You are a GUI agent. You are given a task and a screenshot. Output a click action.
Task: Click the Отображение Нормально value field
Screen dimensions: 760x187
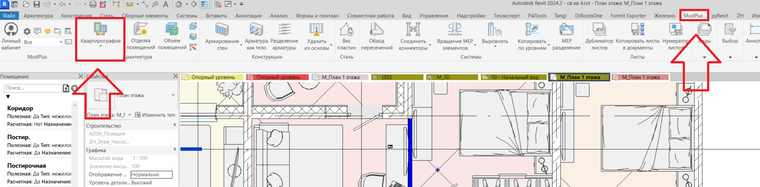point(151,175)
